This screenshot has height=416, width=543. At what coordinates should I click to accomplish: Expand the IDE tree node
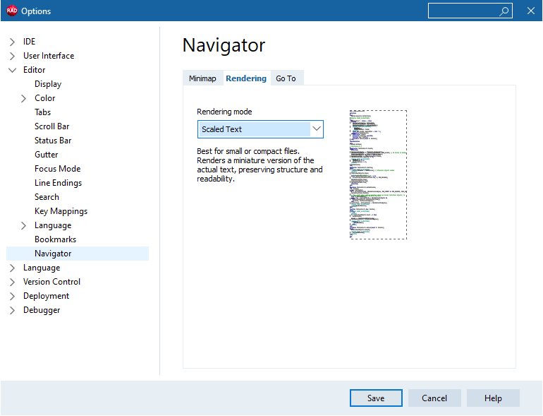pos(12,42)
